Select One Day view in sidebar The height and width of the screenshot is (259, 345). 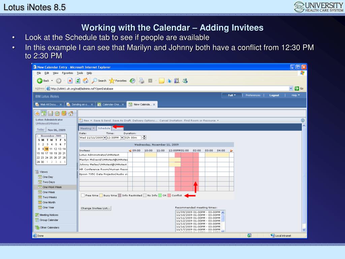point(48,177)
